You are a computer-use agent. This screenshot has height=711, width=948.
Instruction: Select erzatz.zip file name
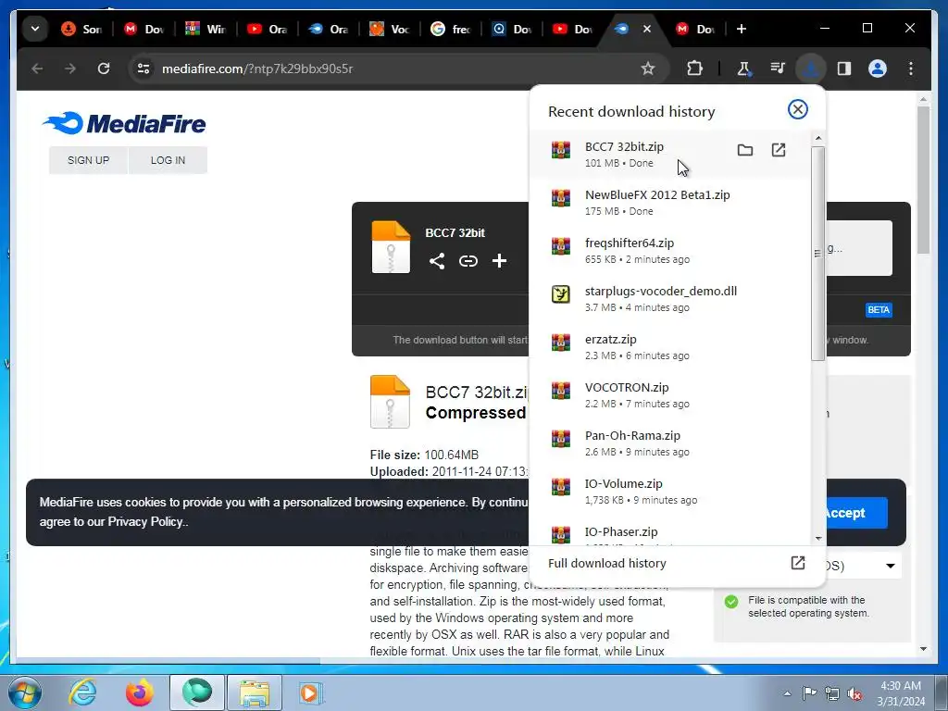coord(611,339)
